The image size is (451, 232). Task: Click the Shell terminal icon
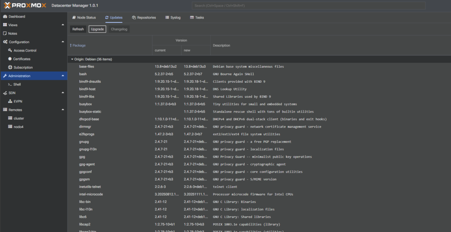pos(10,85)
